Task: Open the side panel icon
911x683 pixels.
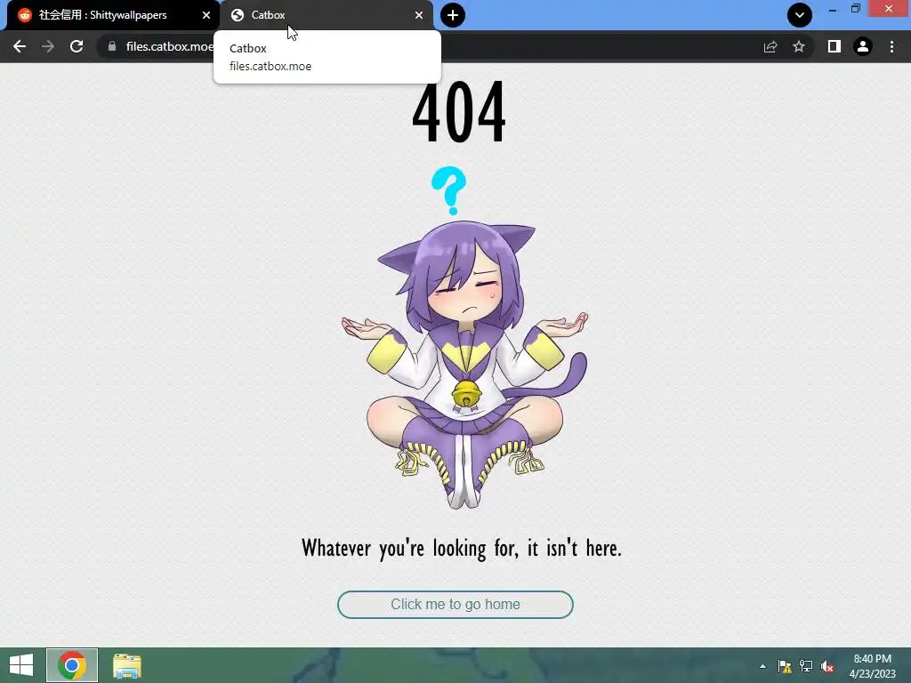Action: click(834, 46)
